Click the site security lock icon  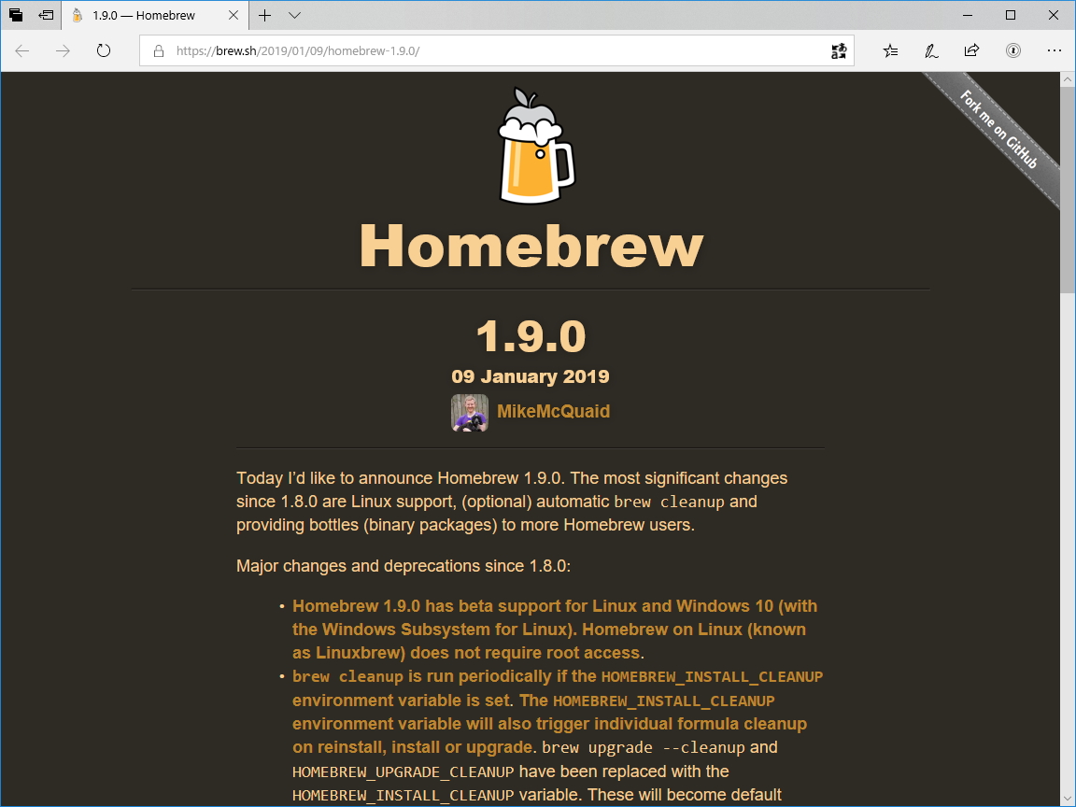pyautogui.click(x=157, y=51)
